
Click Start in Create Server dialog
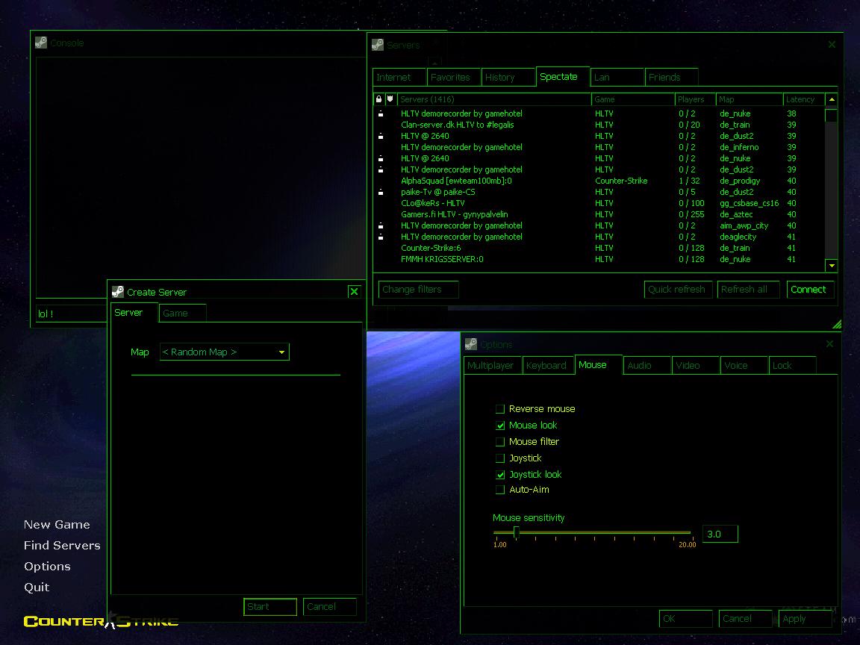coord(270,607)
